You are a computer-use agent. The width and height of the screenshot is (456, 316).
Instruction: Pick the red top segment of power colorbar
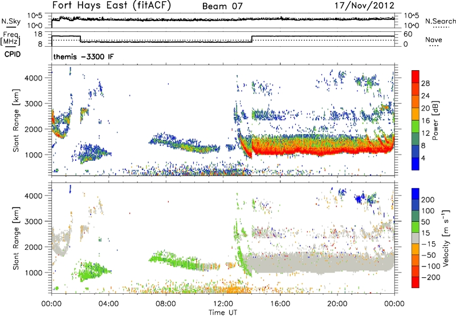pos(416,76)
